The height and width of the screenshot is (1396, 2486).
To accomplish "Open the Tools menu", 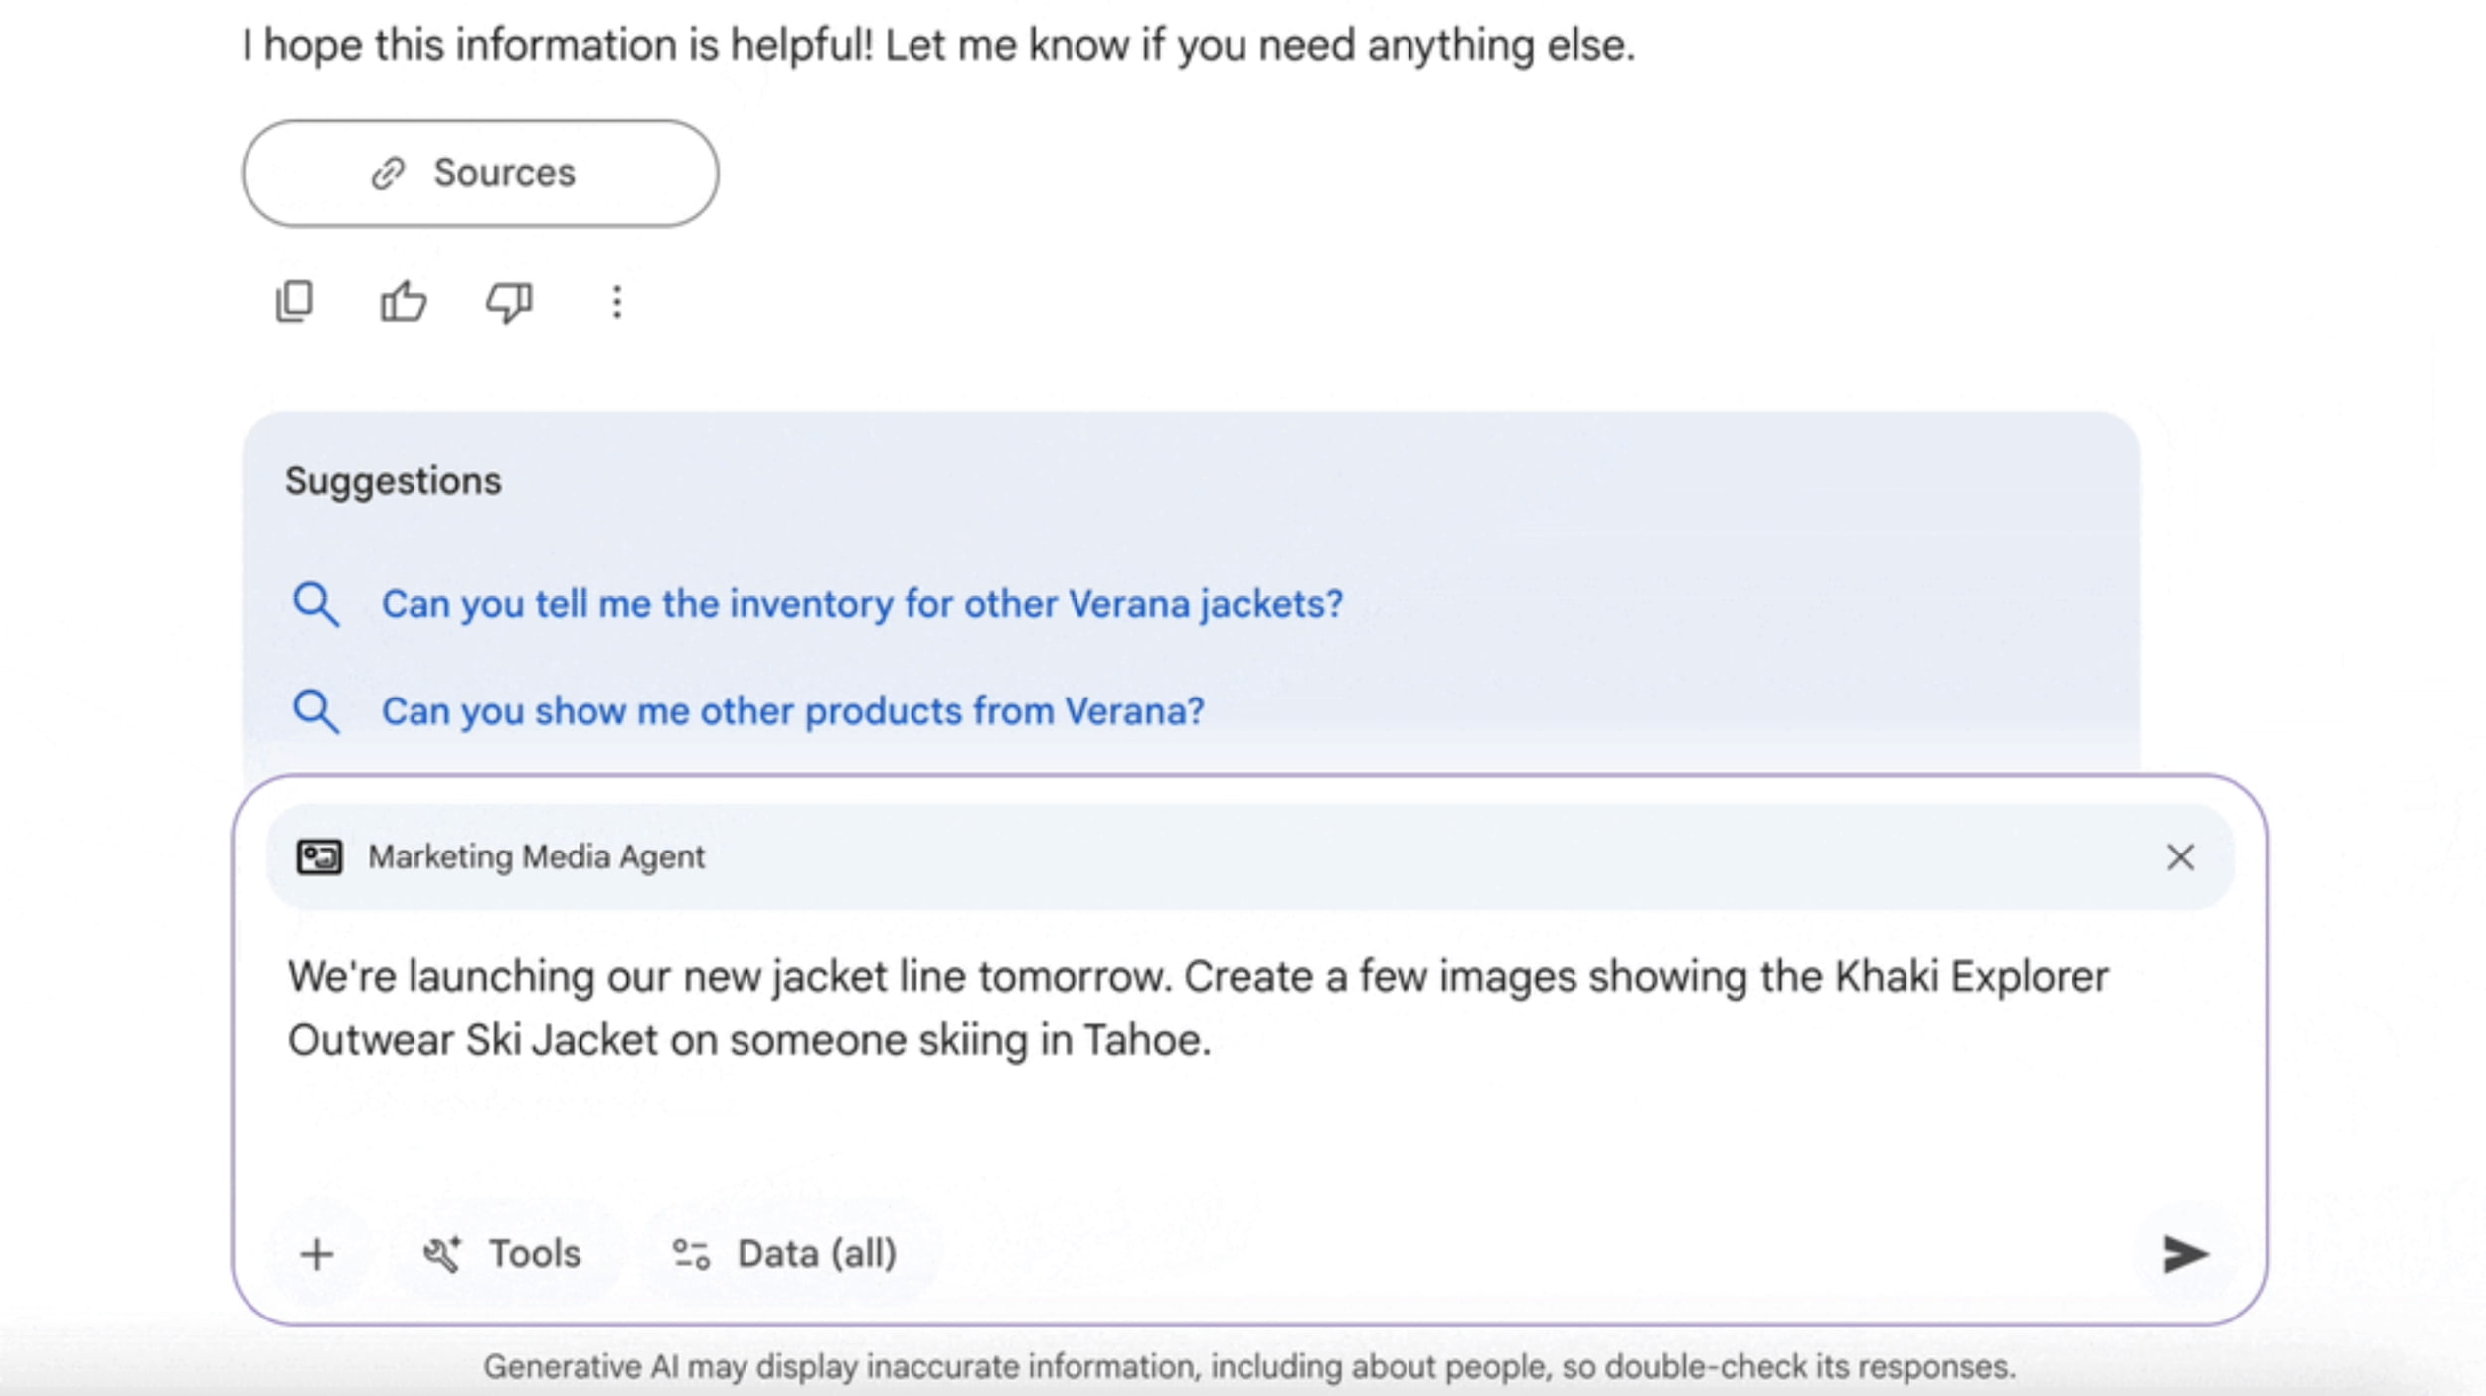I will coord(502,1254).
